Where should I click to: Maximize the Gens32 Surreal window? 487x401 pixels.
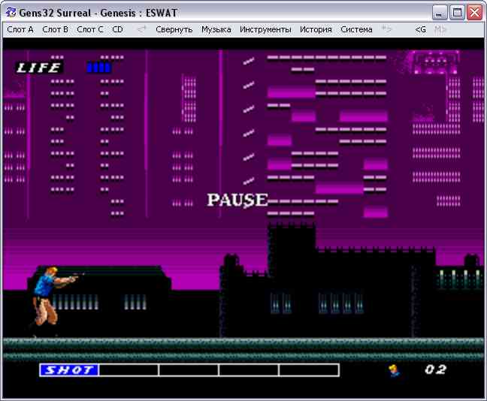click(x=457, y=13)
